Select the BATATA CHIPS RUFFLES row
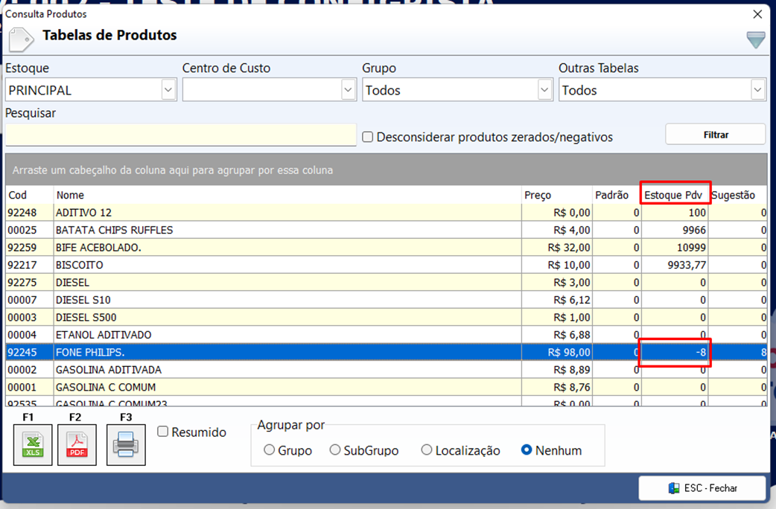The height and width of the screenshot is (509, 776). [386, 230]
